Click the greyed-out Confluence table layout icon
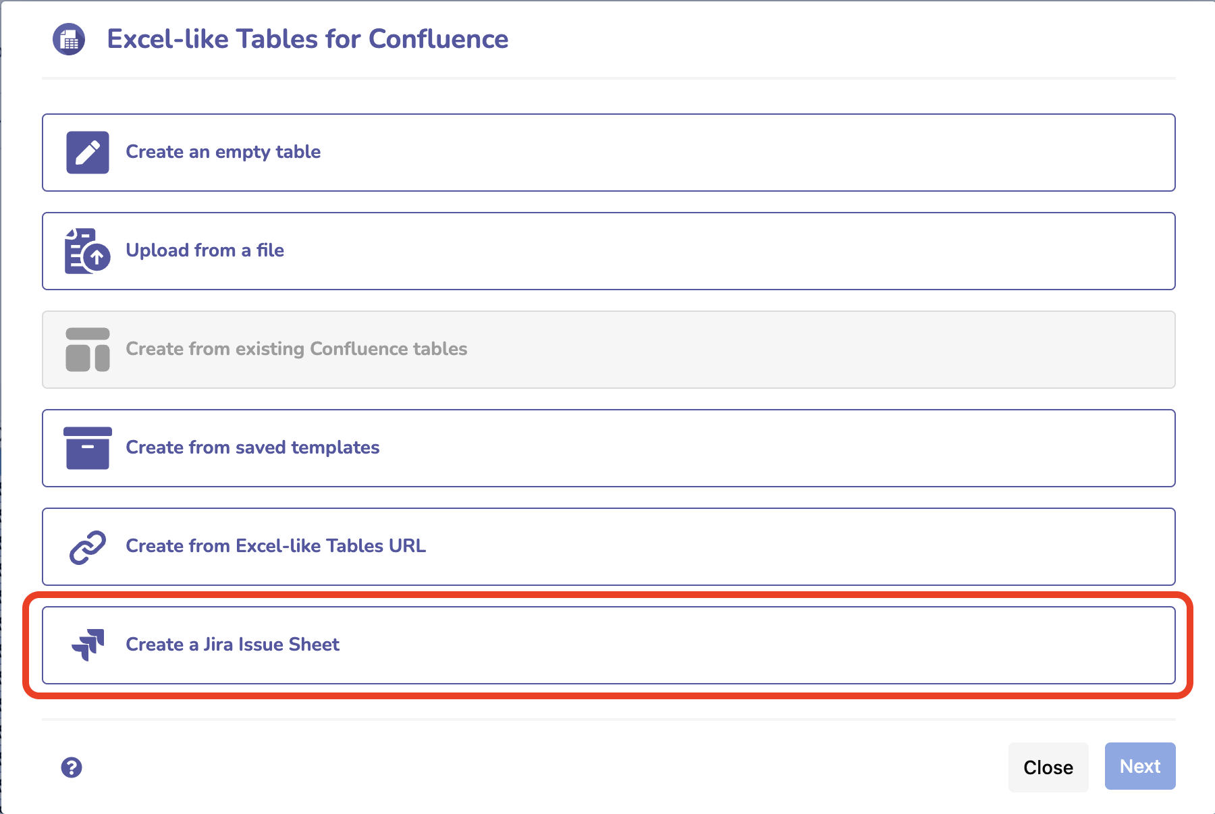Screen dimensions: 1215x814 88,350
